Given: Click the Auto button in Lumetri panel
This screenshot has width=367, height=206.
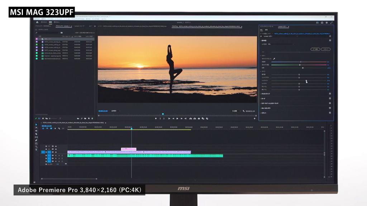Looking at the screenshot, I should [315, 49].
